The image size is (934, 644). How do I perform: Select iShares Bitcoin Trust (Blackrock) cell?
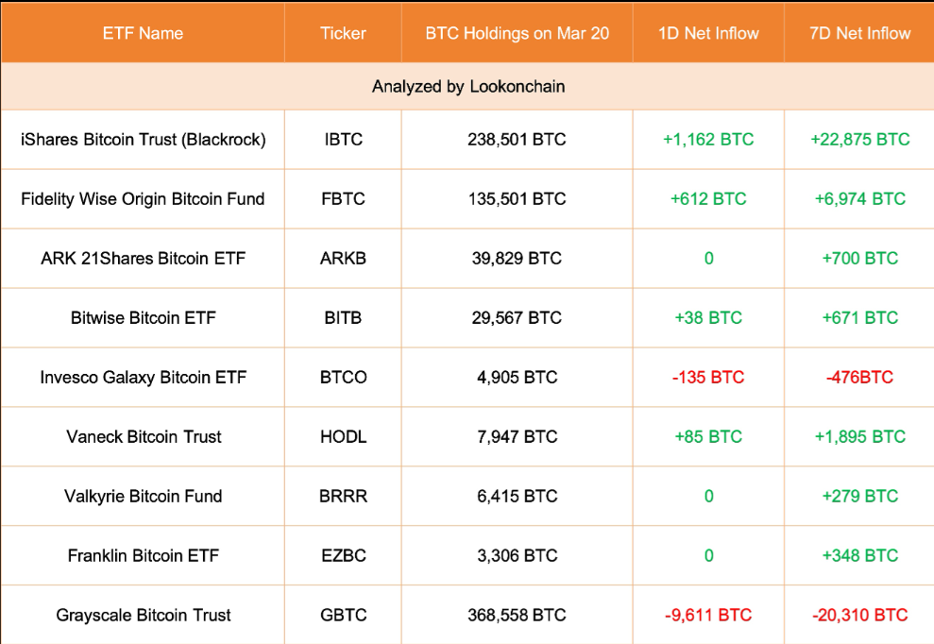tap(143, 140)
